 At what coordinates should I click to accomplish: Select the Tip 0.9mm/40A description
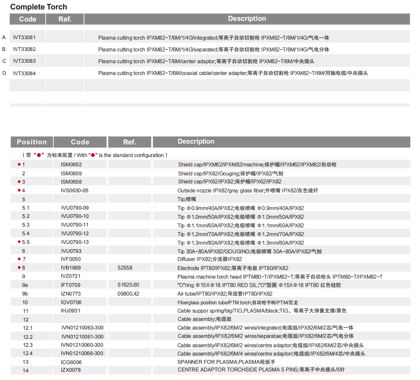[x=241, y=208]
